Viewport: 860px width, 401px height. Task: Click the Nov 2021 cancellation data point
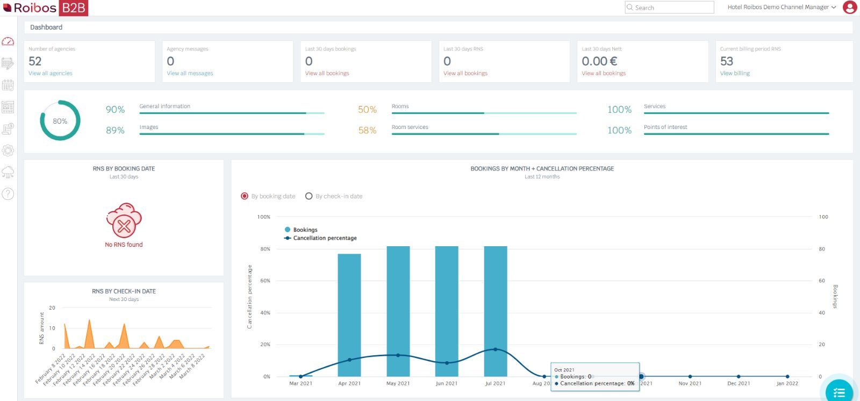pos(690,376)
